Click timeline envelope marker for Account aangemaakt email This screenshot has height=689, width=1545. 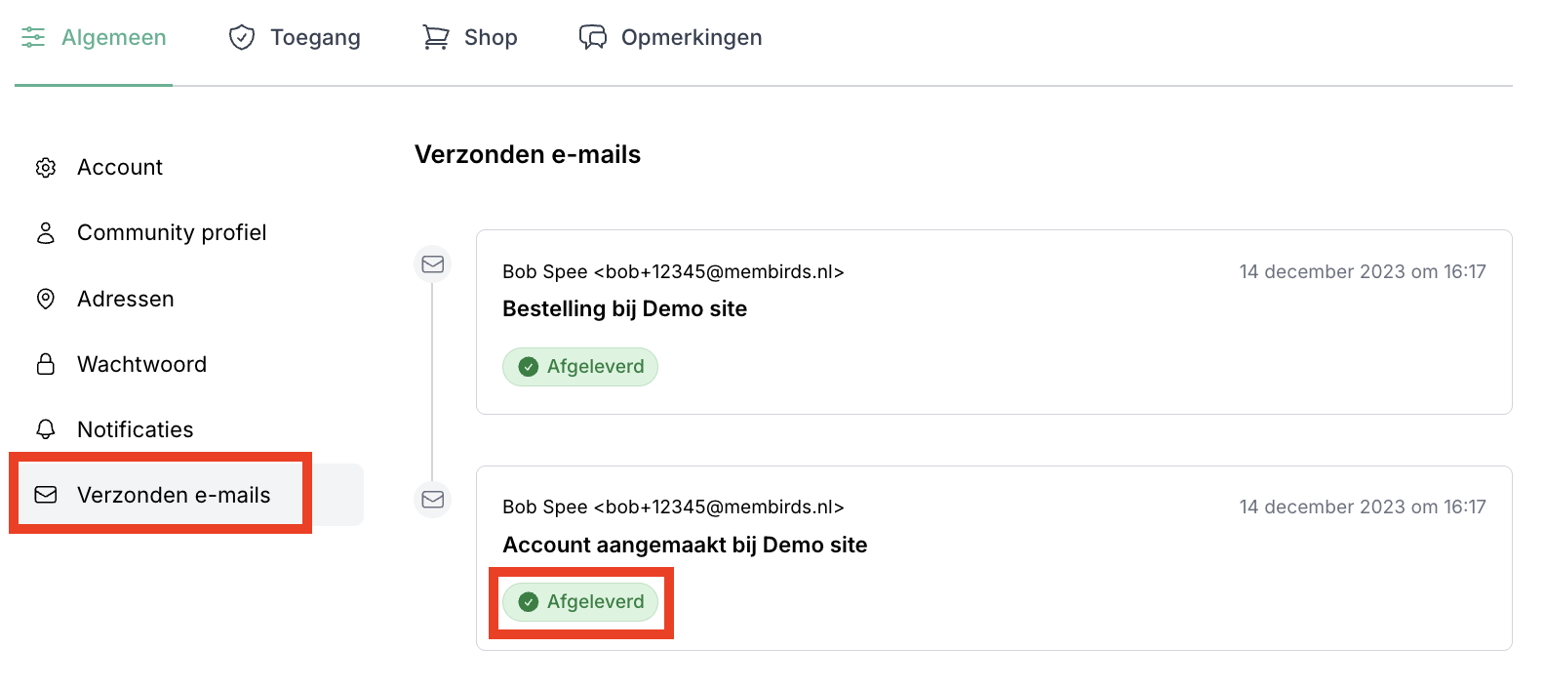(x=433, y=500)
